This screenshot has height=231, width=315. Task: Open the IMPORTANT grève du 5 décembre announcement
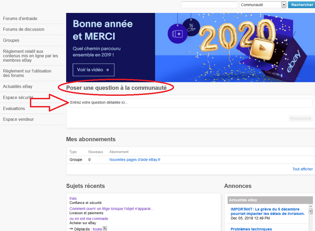268,211
